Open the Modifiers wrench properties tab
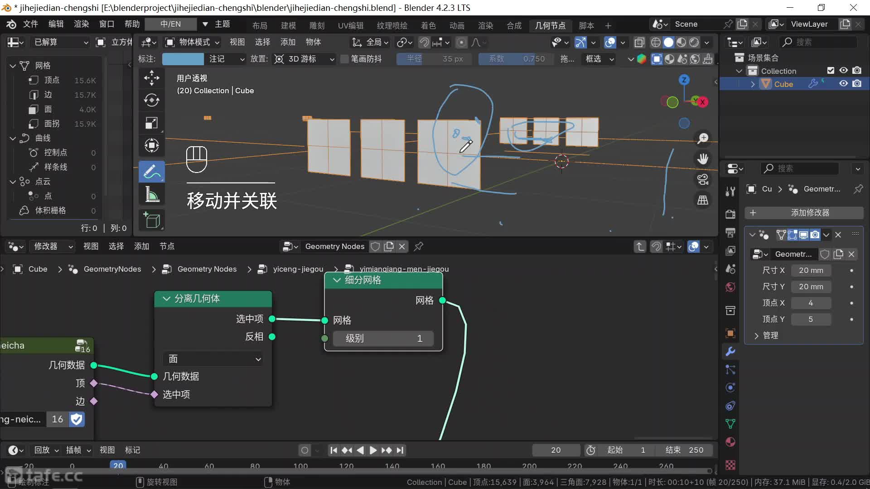870x489 pixels. [730, 352]
